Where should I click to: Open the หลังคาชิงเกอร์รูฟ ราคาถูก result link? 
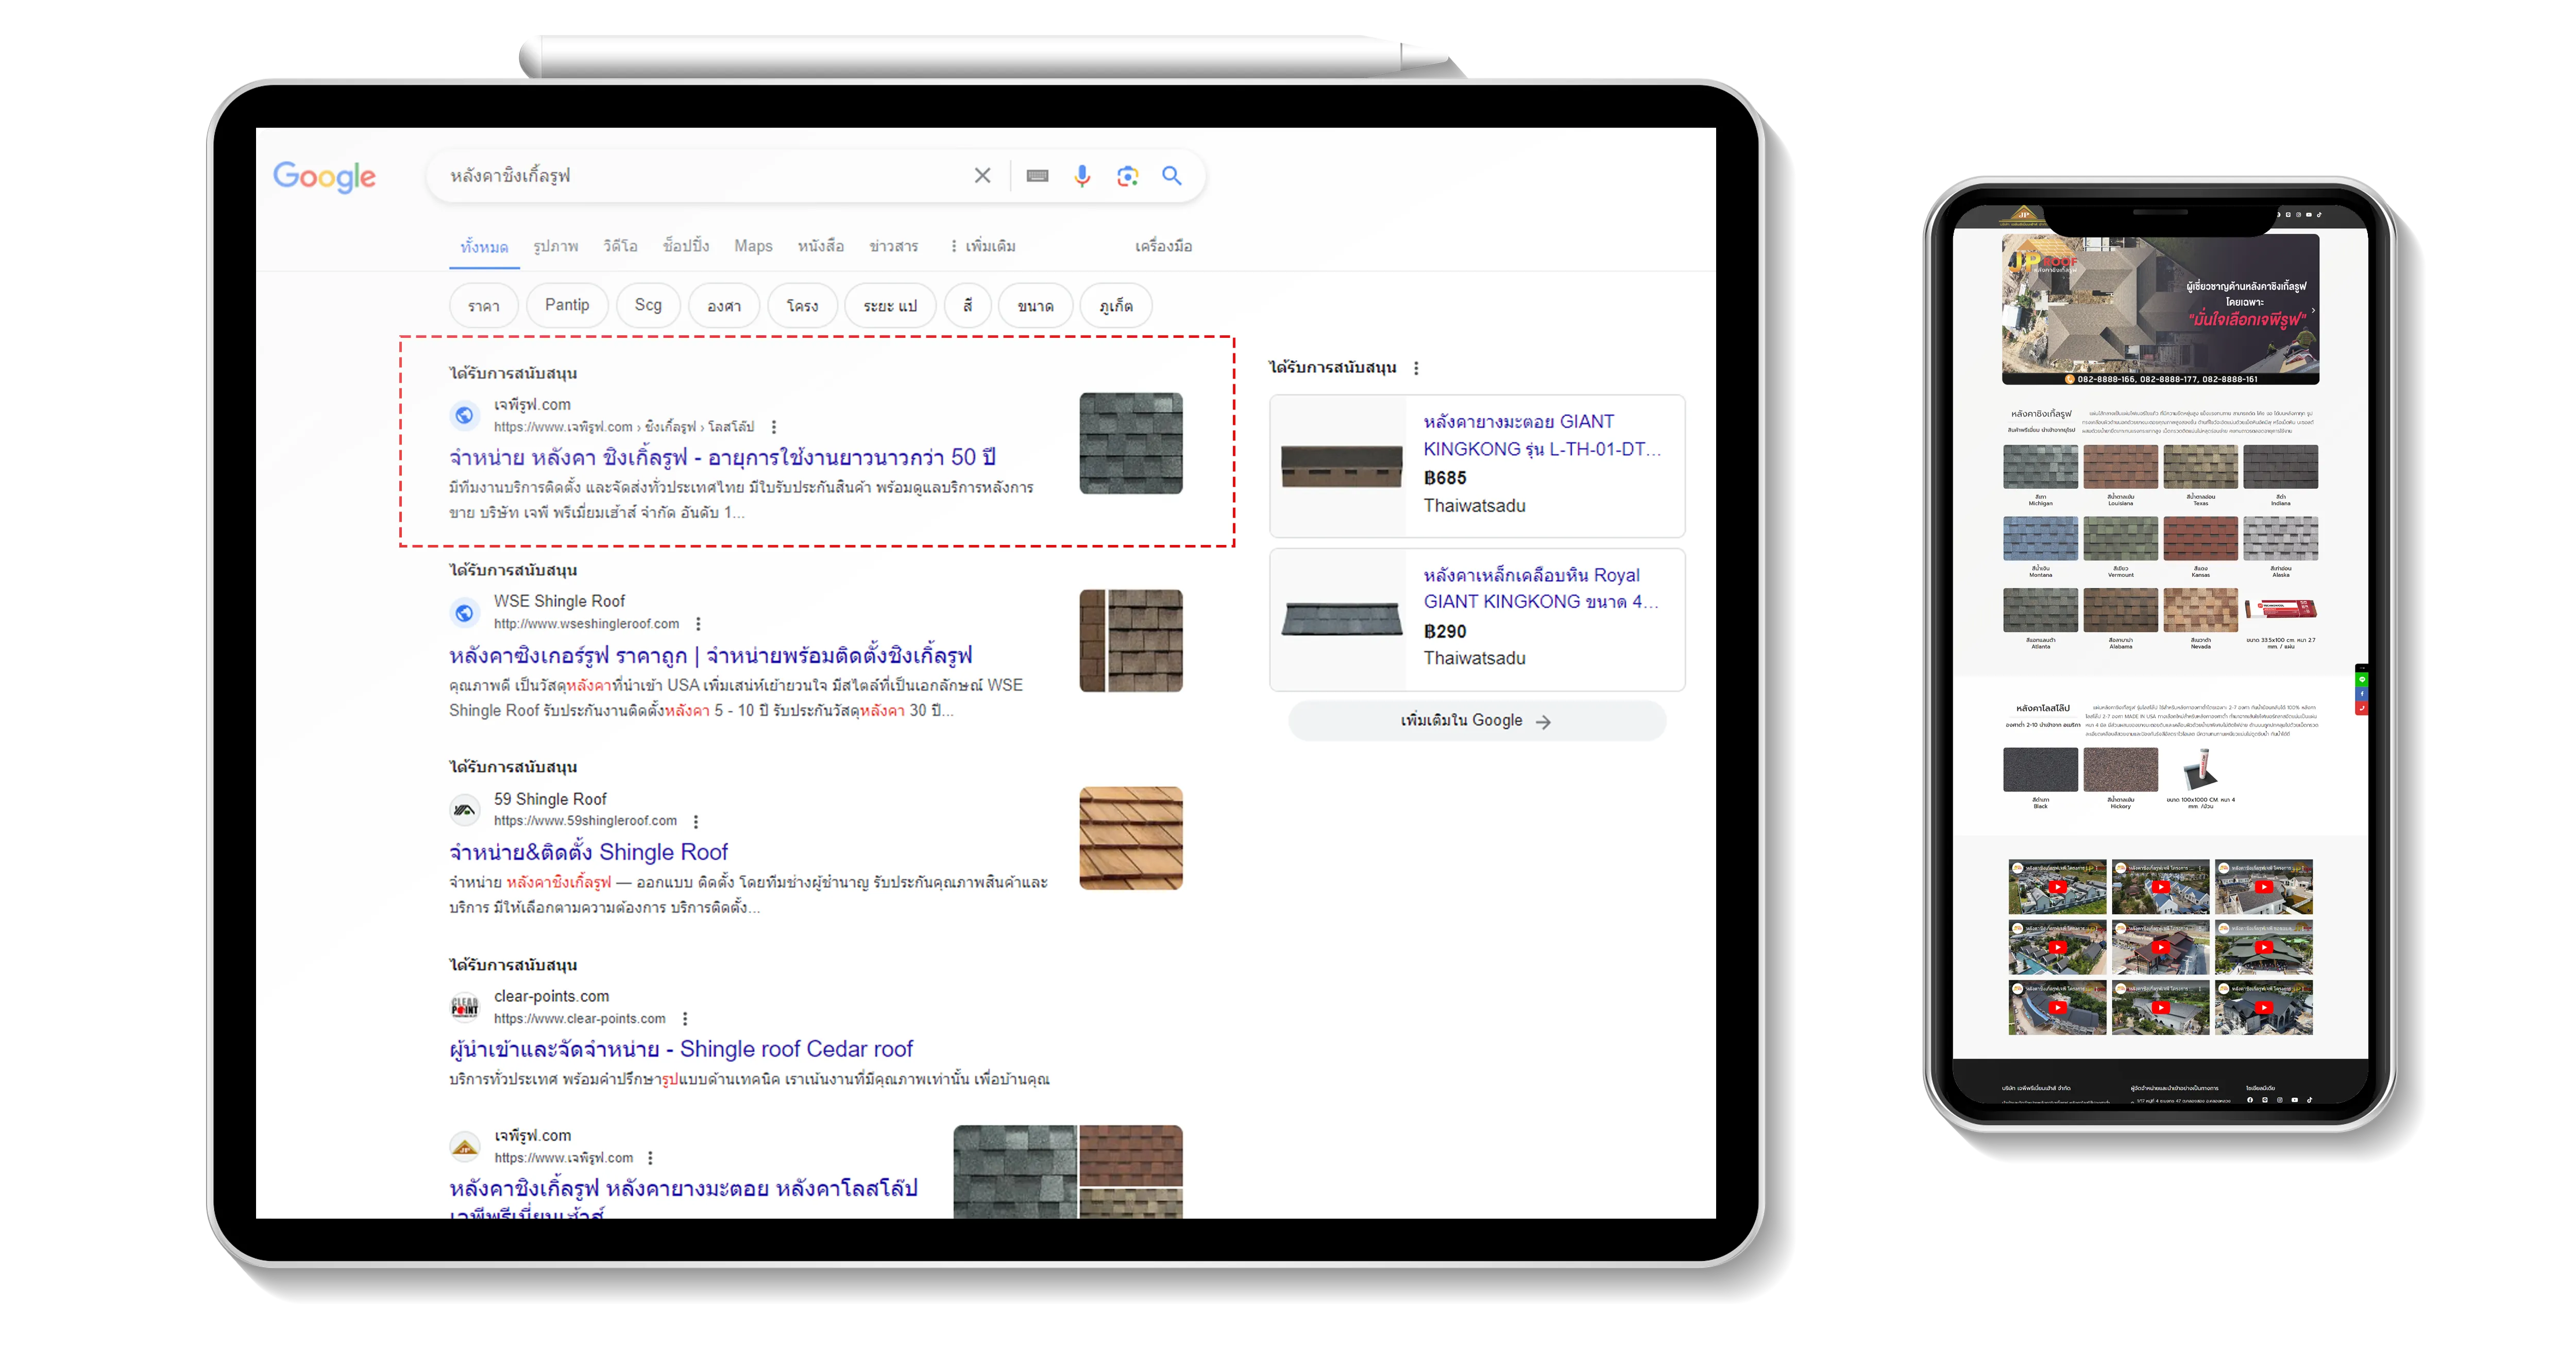click(711, 656)
